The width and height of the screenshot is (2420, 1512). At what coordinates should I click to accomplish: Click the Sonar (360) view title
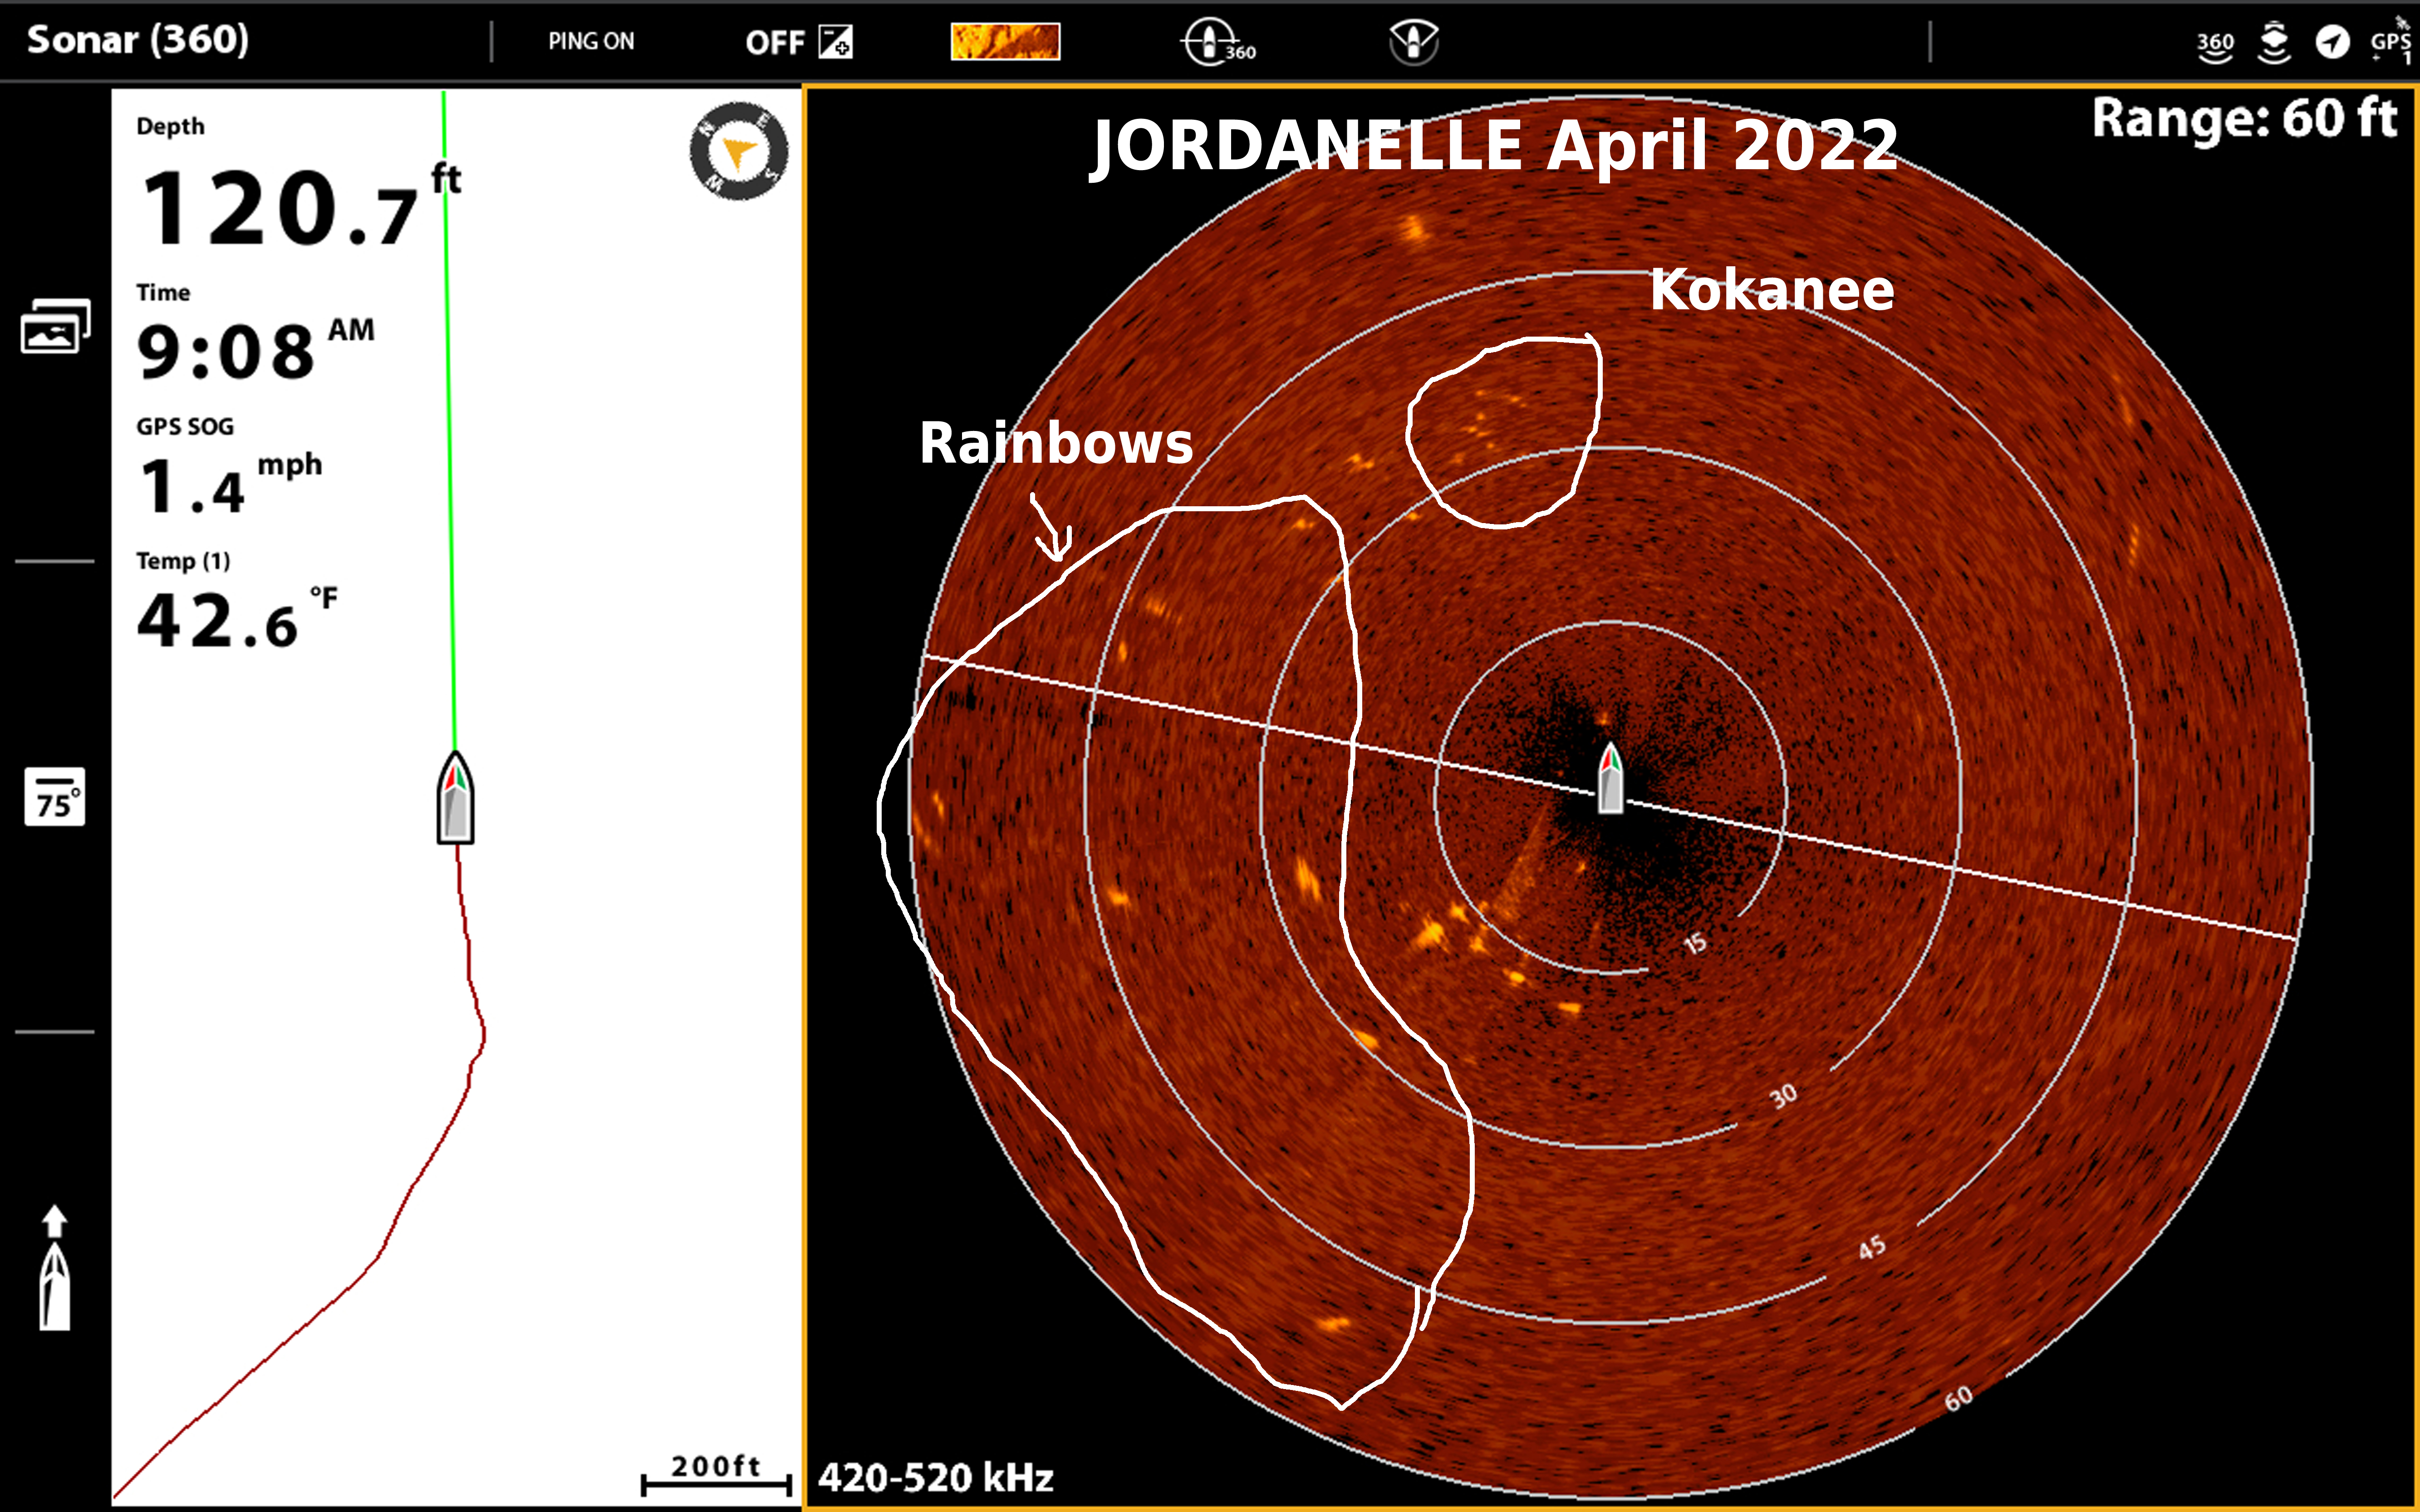(138, 40)
